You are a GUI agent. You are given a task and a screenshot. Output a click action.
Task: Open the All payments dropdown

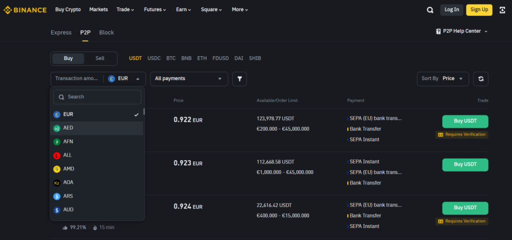(189, 79)
